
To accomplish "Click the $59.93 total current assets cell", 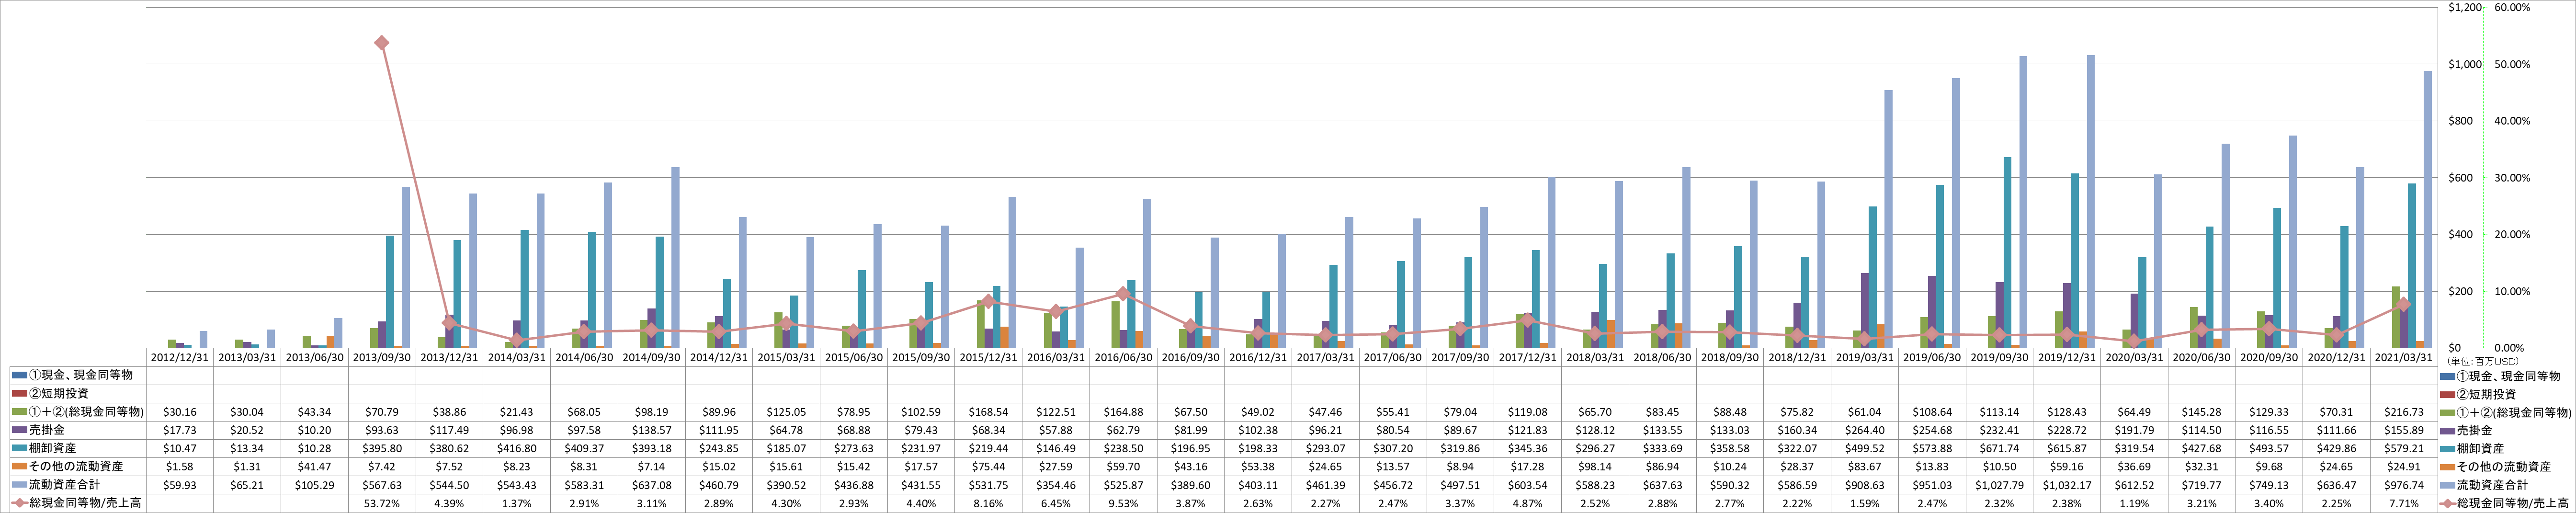I will pyautogui.click(x=180, y=485).
